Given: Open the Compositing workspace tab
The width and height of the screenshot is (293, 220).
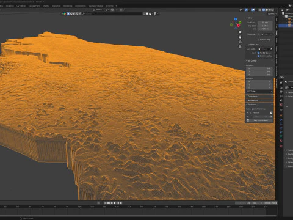Looking at the screenshot, I should pyautogui.click(x=81, y=6).
